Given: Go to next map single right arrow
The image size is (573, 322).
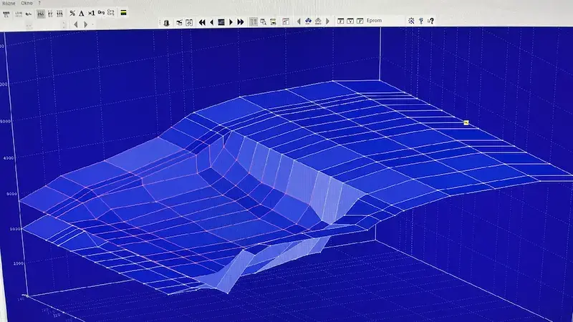Looking at the screenshot, I should [x=231, y=21].
